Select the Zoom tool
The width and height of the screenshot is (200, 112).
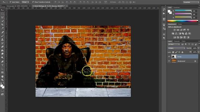coord(2,80)
